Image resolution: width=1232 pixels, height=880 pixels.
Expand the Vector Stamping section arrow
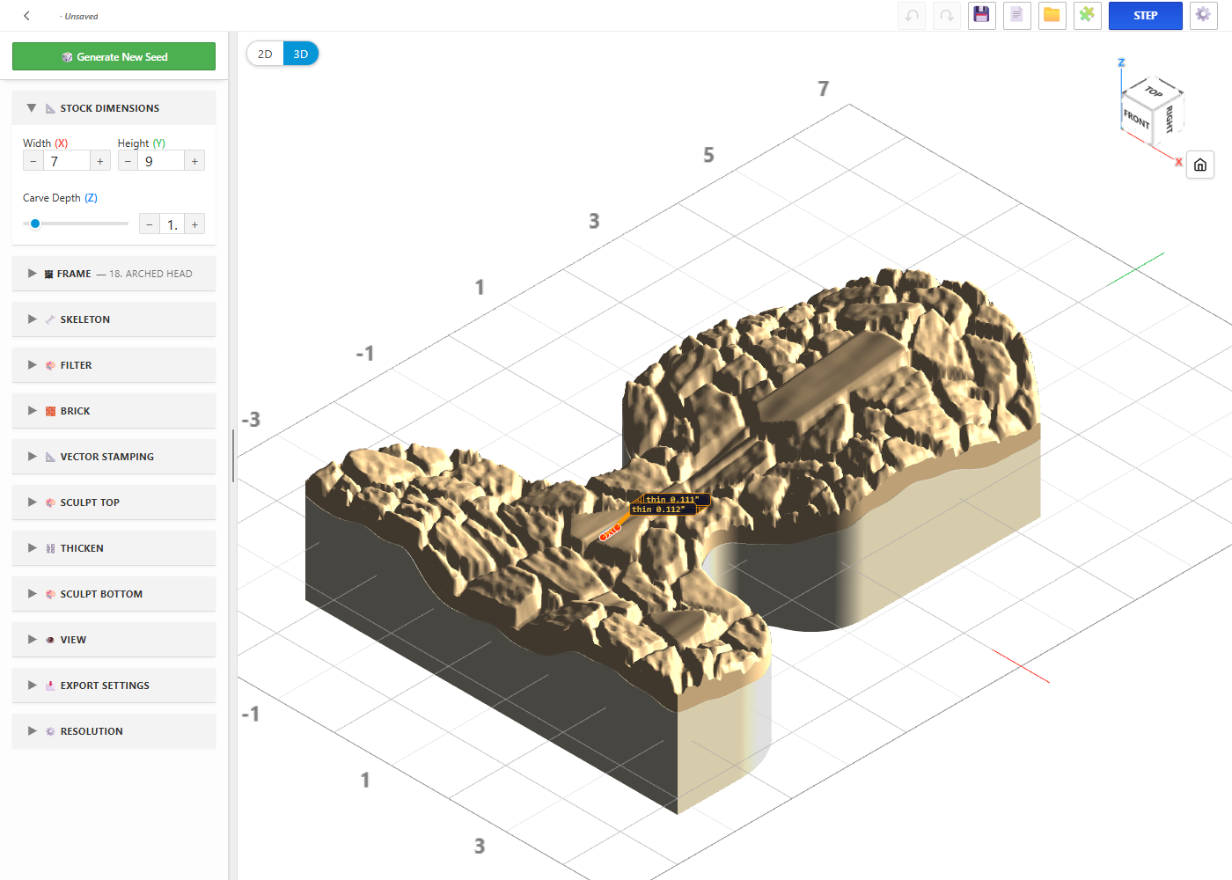(x=32, y=457)
